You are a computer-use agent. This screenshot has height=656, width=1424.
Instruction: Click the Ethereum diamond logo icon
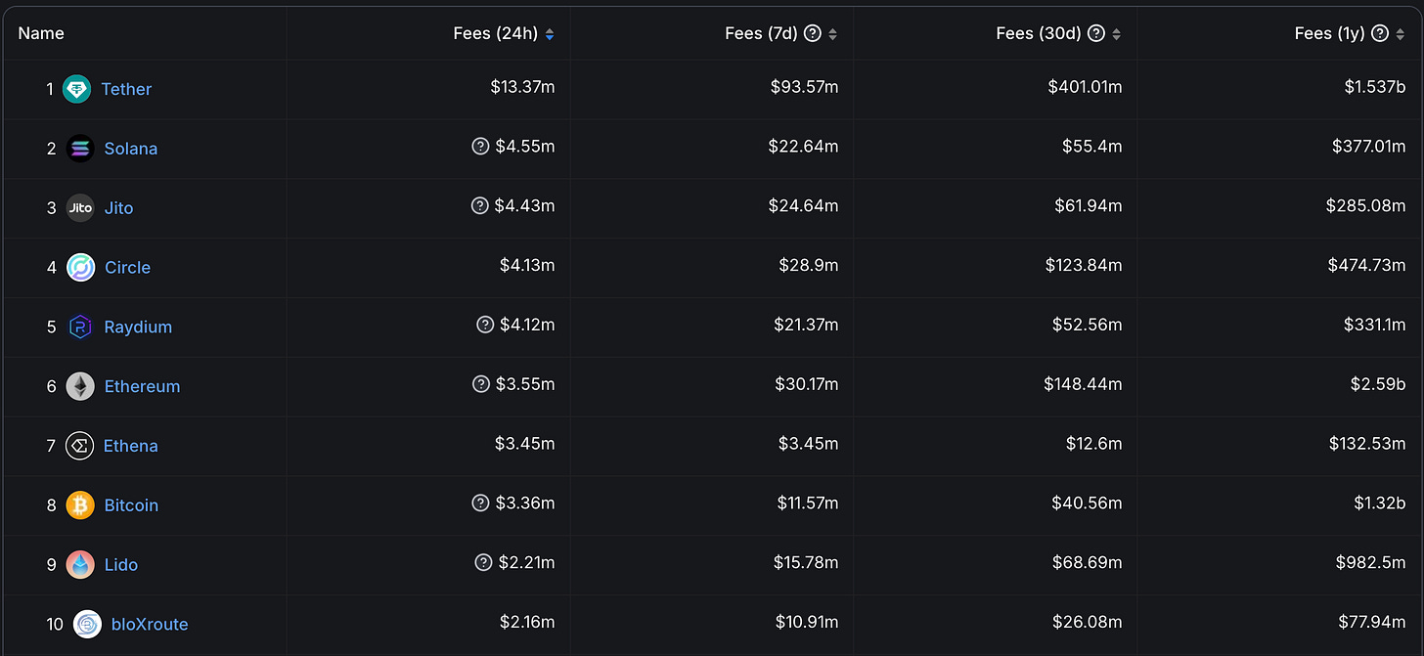(x=80, y=386)
